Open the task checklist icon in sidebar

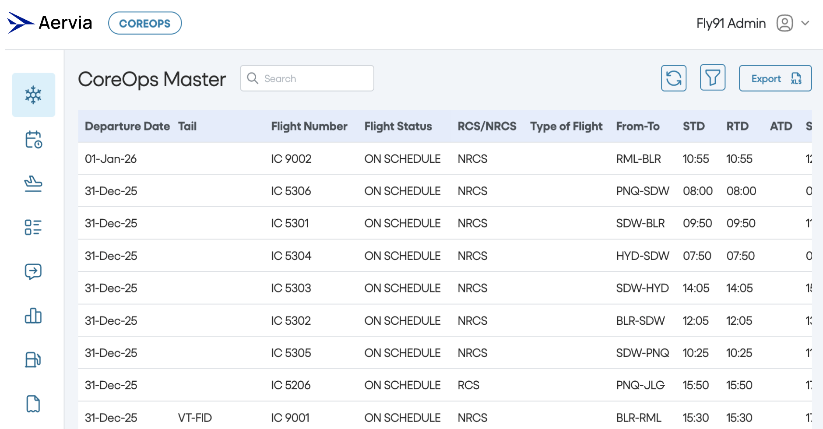[33, 227]
